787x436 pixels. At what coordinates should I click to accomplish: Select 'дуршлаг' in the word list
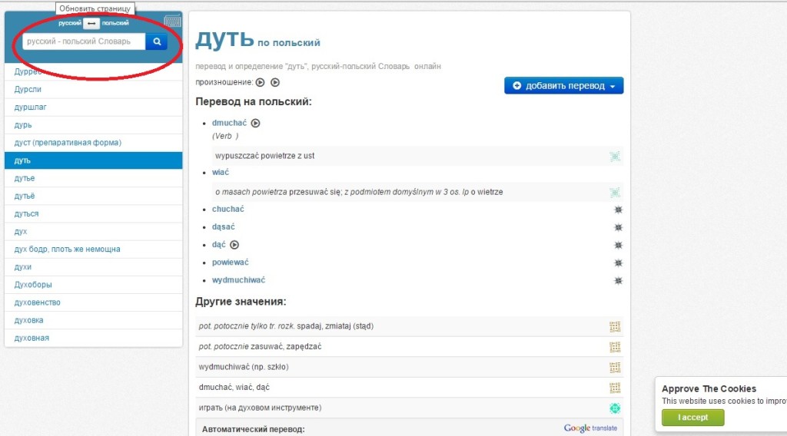(31, 107)
